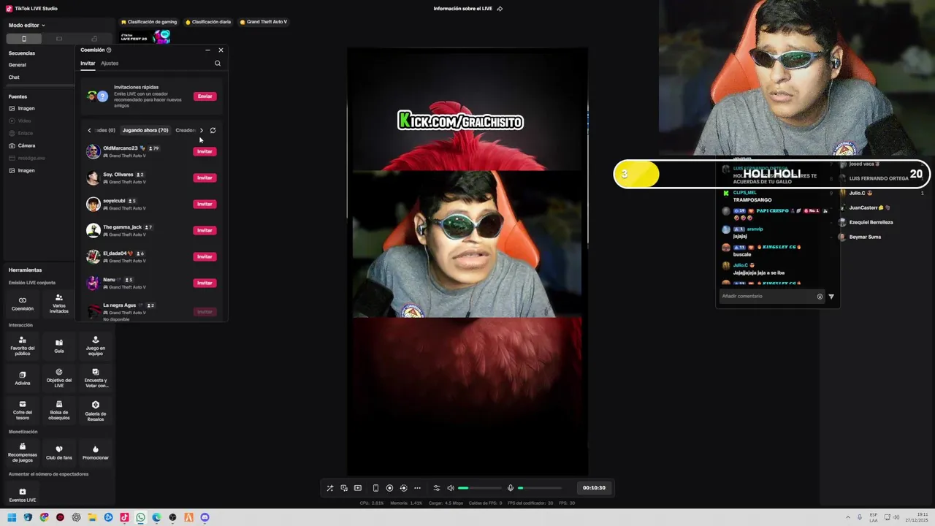Open Cofre del tesoro tool
935x526 pixels.
pyautogui.click(x=22, y=410)
